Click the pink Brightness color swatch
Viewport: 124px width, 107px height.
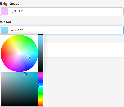pos(4,12)
